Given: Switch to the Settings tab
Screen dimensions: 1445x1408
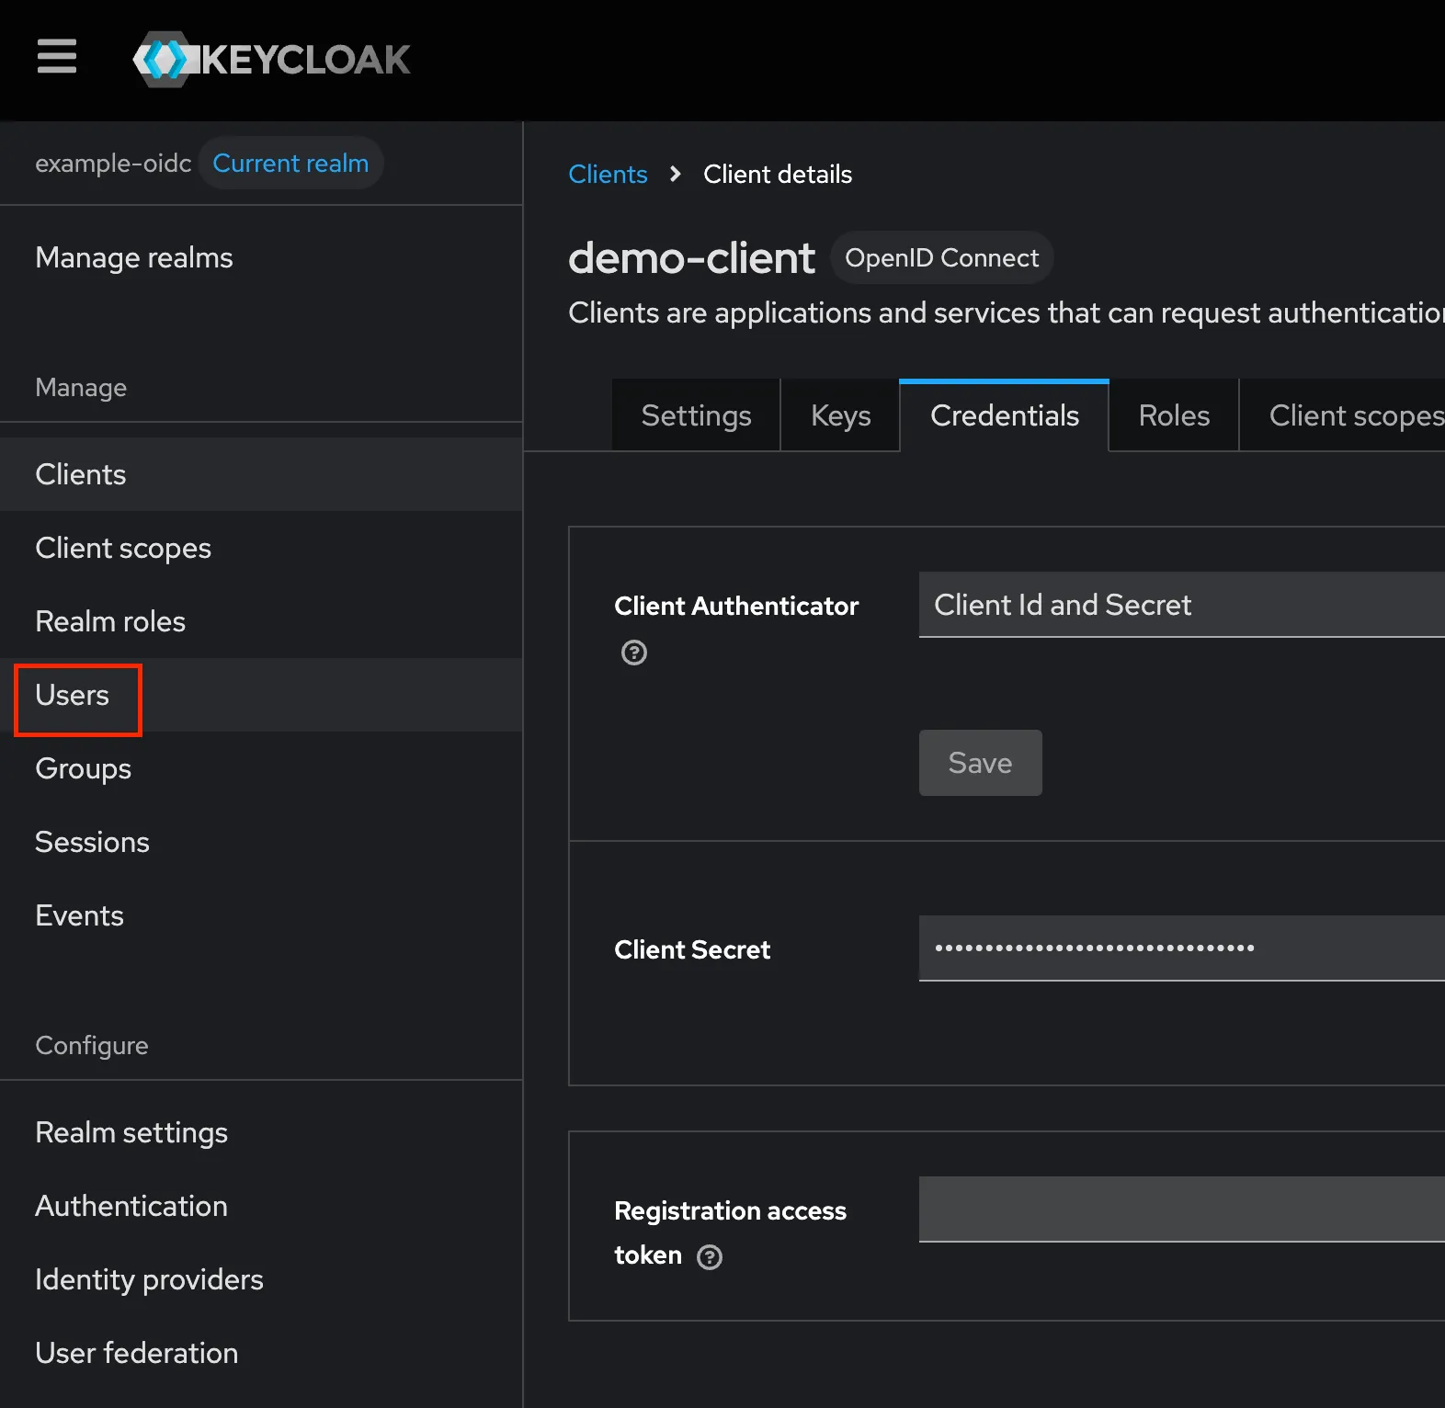Looking at the screenshot, I should pyautogui.click(x=696, y=415).
